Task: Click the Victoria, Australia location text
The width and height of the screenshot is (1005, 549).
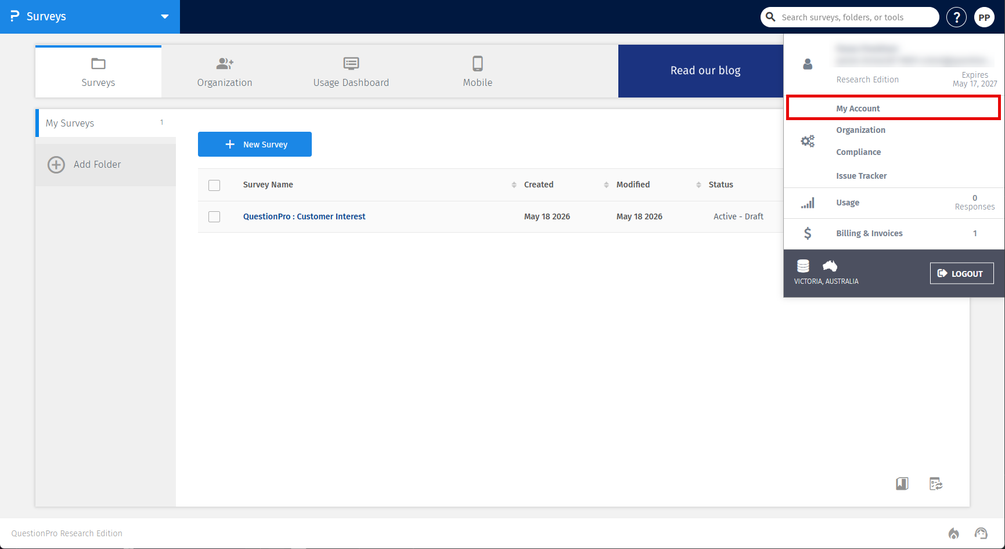Action: pyautogui.click(x=826, y=281)
